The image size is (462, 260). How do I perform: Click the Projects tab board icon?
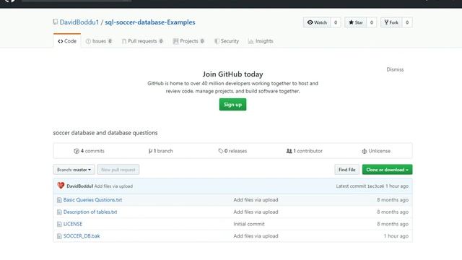pyautogui.click(x=175, y=41)
